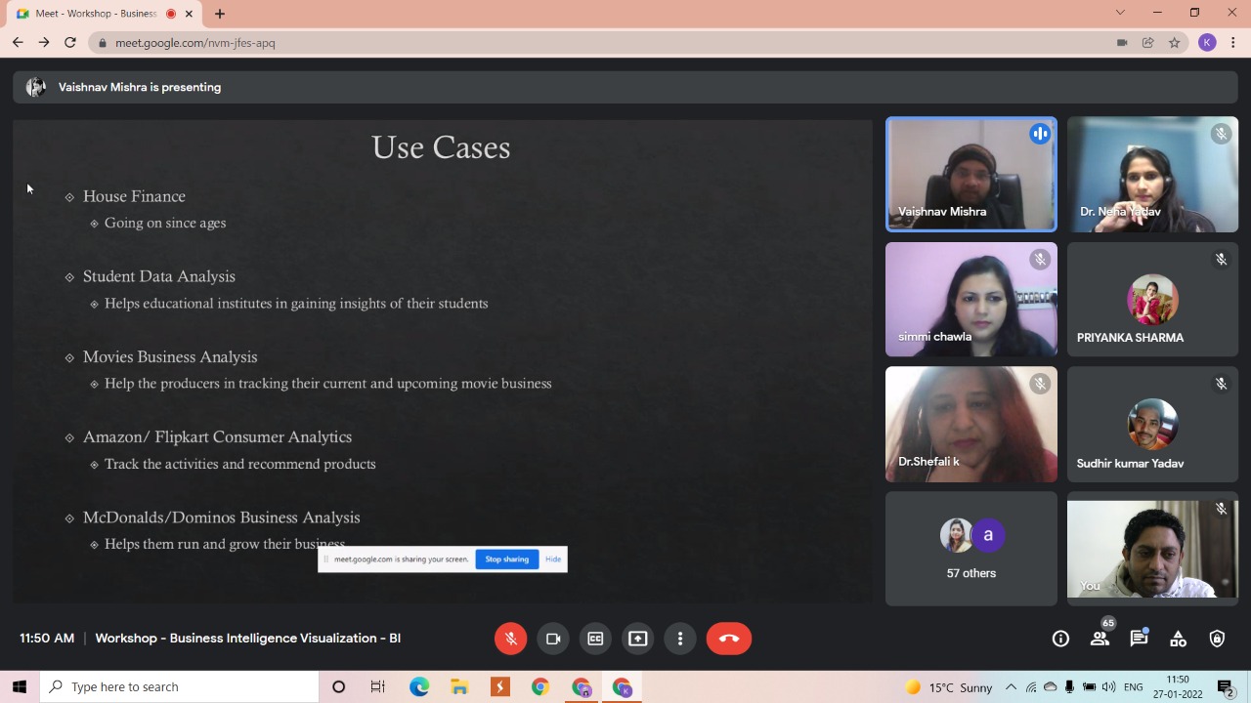Image resolution: width=1251 pixels, height=703 pixels.
Task: Click the present screen icon
Action: pyautogui.click(x=637, y=639)
